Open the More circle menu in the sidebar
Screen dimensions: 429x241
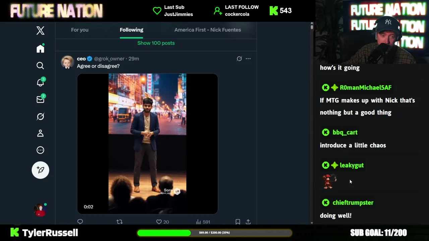pyautogui.click(x=40, y=150)
